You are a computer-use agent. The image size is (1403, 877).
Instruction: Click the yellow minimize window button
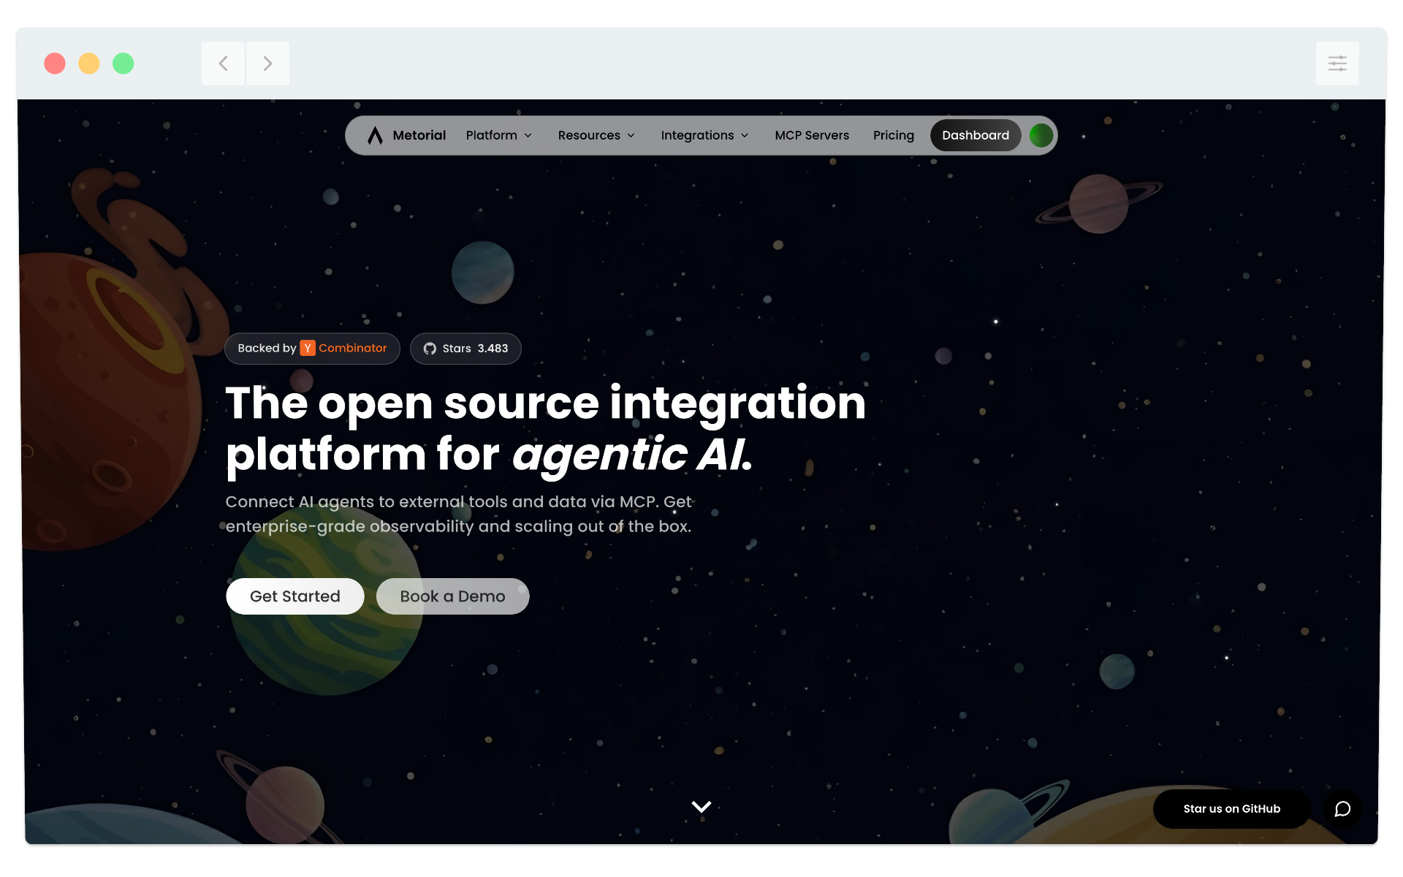click(89, 64)
